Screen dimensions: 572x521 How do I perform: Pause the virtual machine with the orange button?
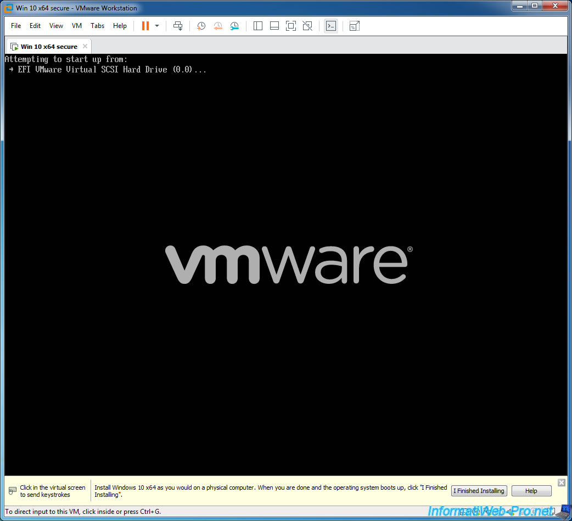145,26
